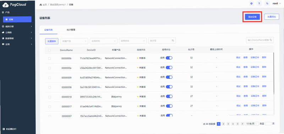Screen dimensions: 284x134
Task: Switch to the 批次管理 tab
Action: click(71, 30)
